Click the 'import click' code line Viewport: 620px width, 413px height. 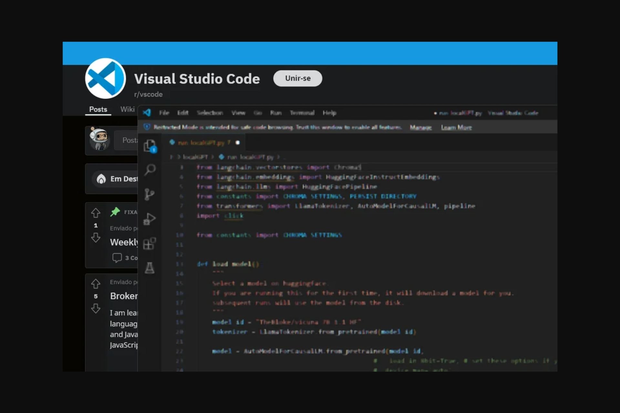click(220, 216)
